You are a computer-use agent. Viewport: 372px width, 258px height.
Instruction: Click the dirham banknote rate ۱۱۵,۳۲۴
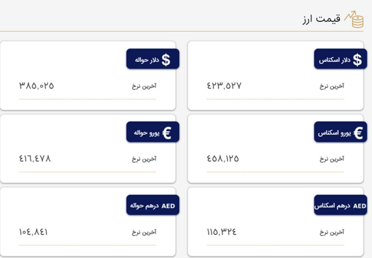point(222,232)
